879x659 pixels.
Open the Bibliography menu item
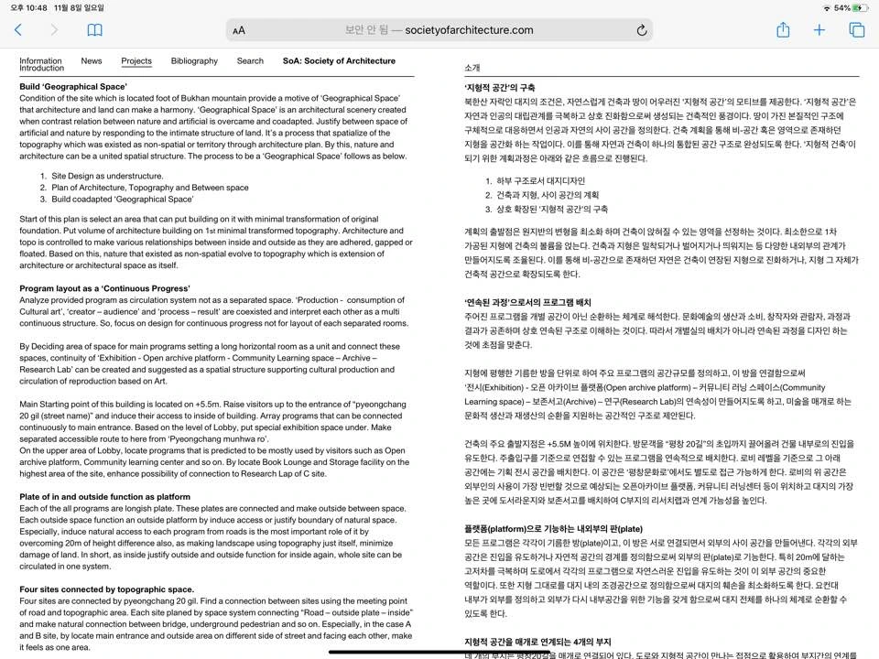(x=194, y=60)
